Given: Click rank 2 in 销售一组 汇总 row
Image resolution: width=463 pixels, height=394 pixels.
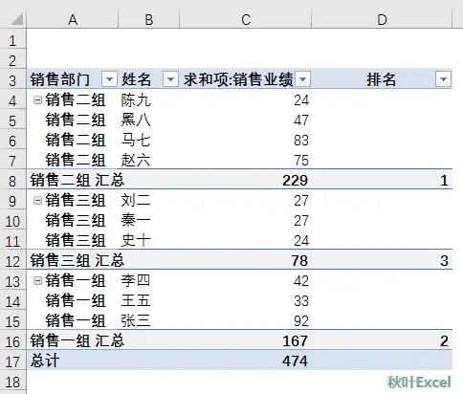Looking at the screenshot, I should pyautogui.click(x=444, y=341).
